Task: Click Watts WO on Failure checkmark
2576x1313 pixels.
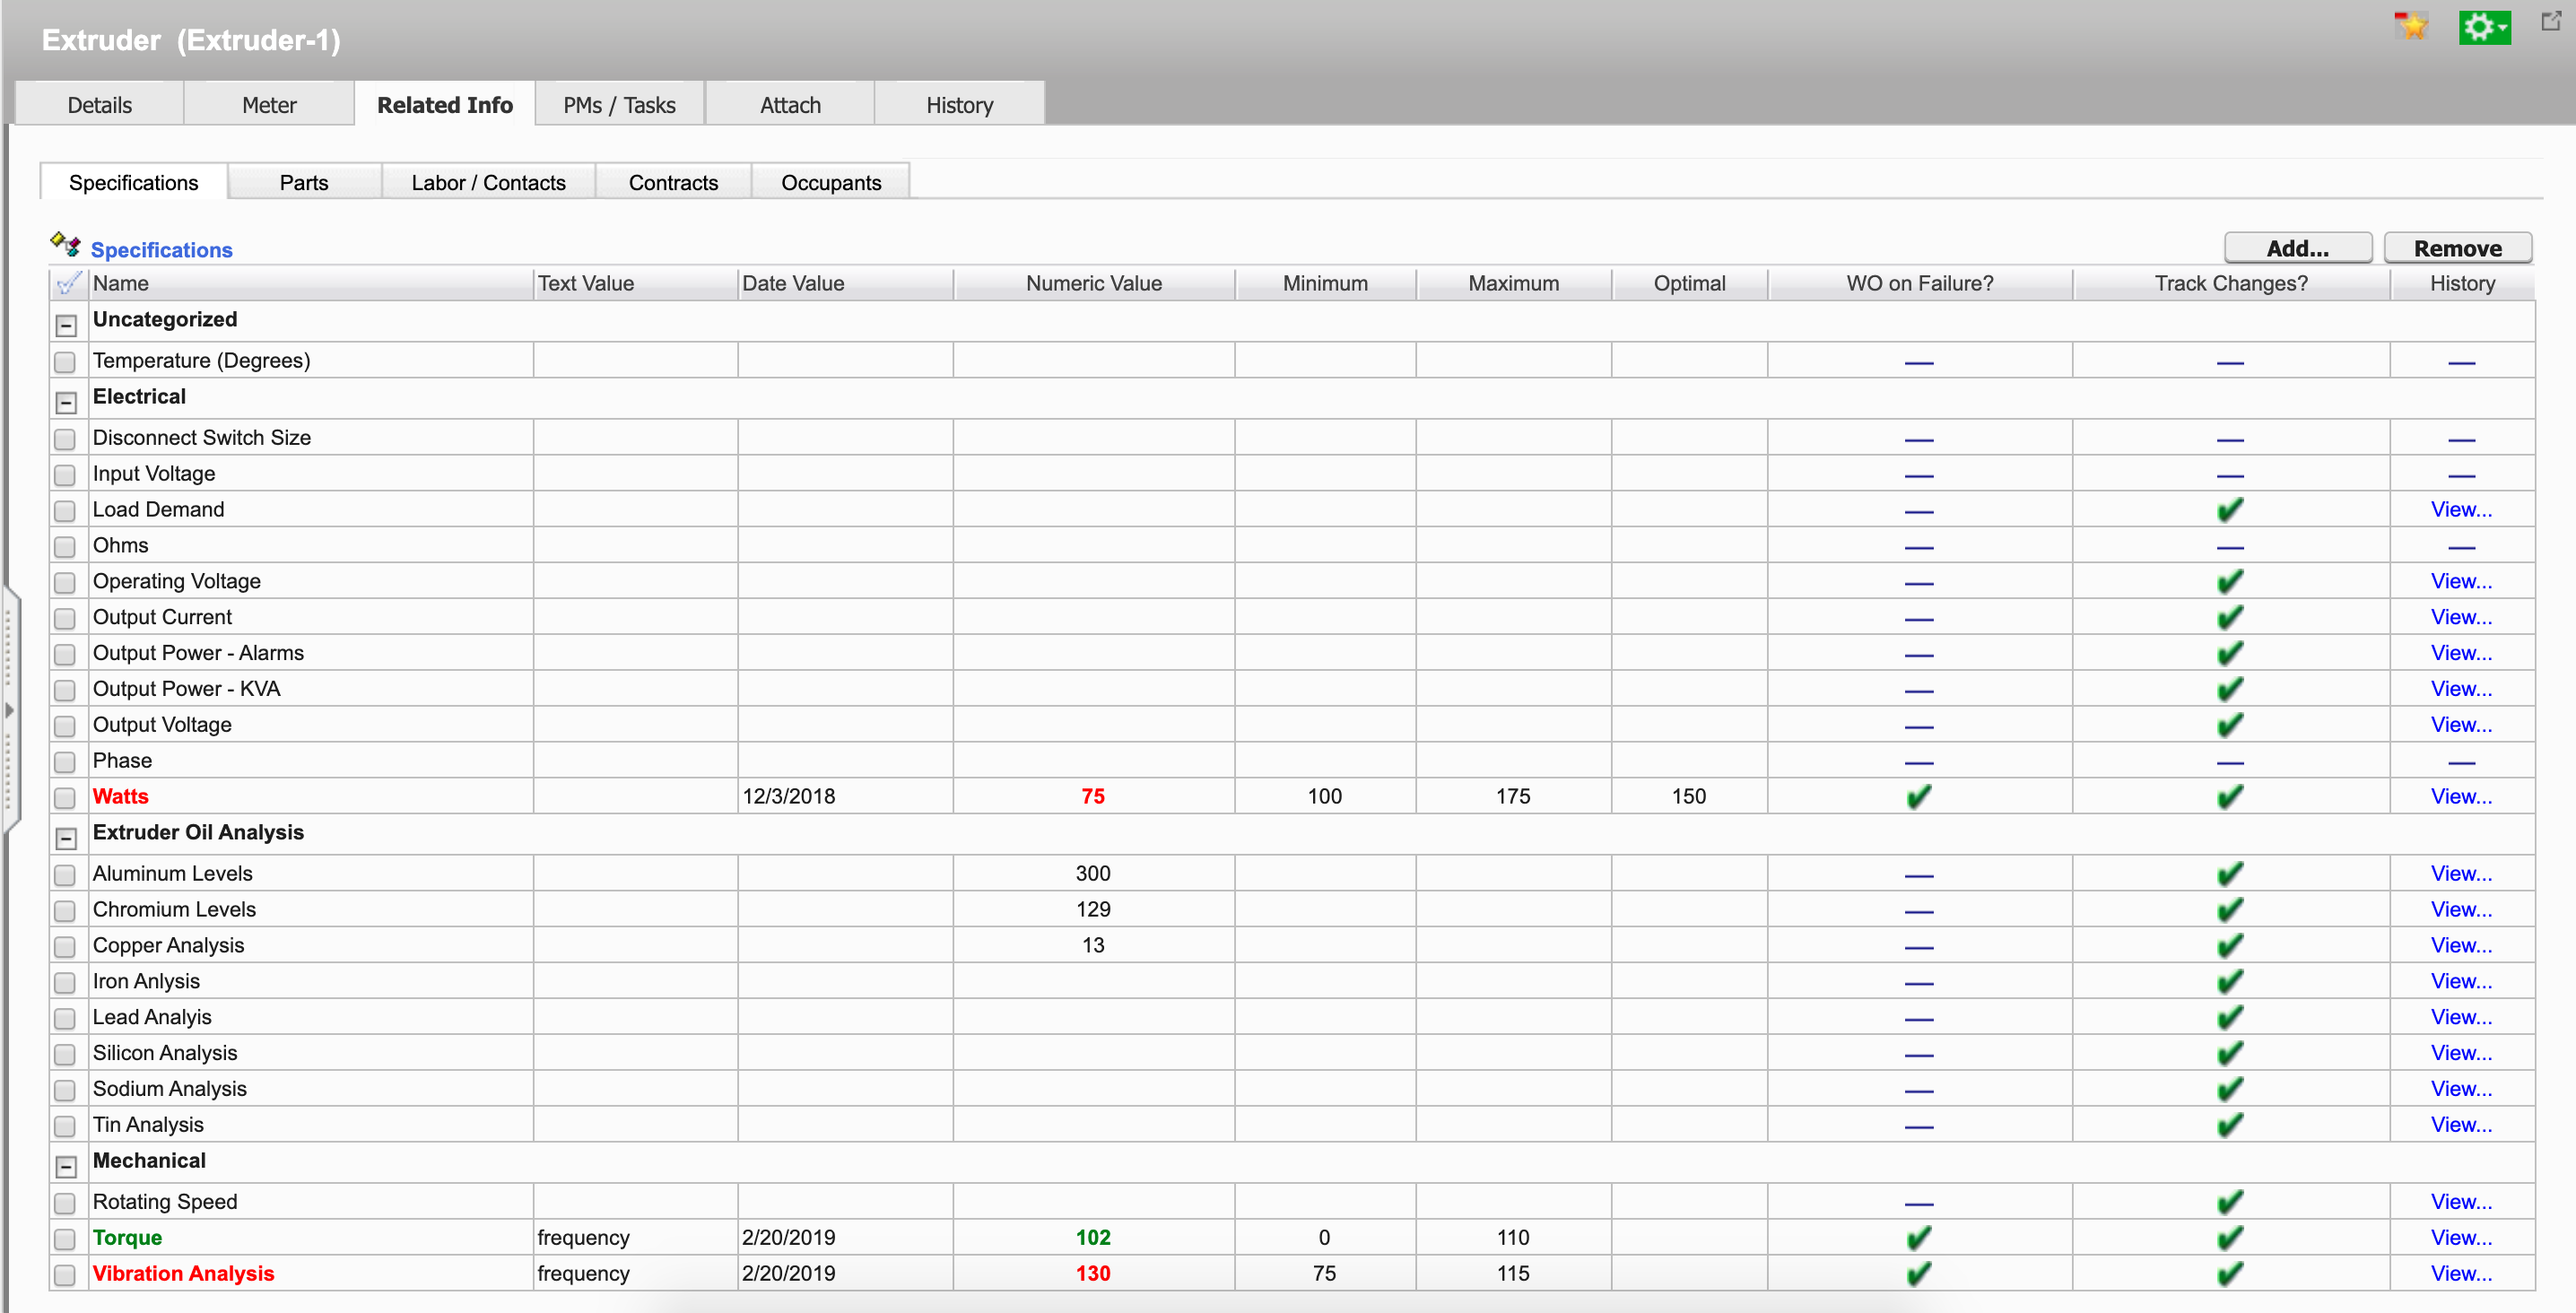Action: click(x=1918, y=797)
